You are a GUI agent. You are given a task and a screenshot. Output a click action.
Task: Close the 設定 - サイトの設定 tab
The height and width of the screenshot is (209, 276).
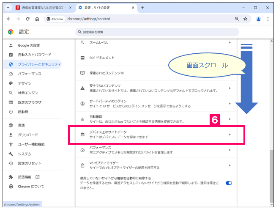tap(133, 8)
